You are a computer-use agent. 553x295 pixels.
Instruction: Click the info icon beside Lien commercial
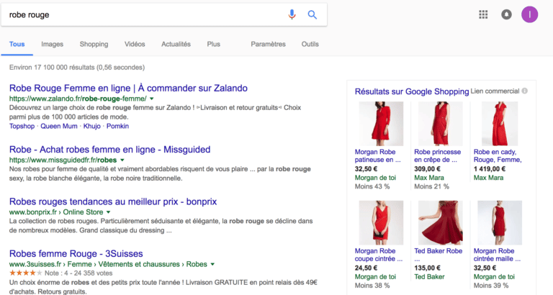[x=525, y=91]
